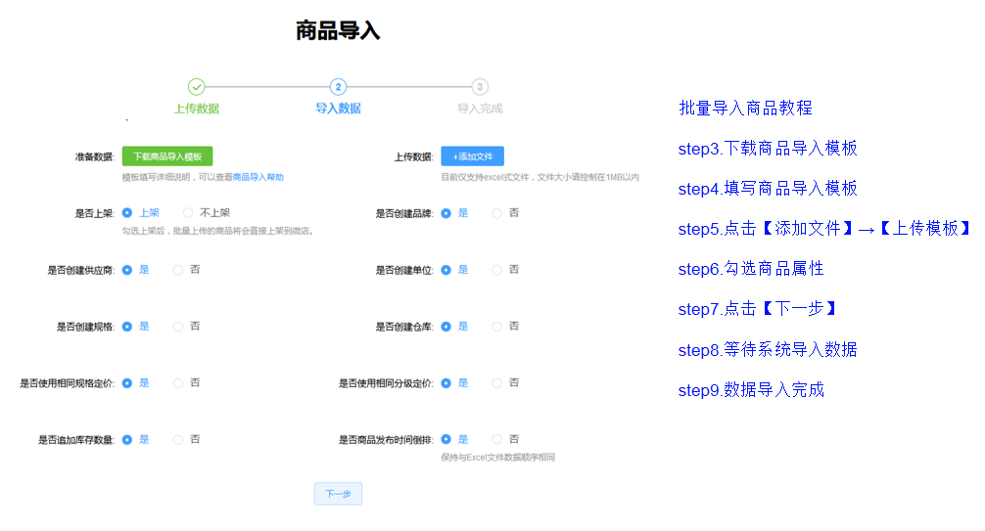This screenshot has width=985, height=531.
Task: Click the completed checkmark step icon
Action: coord(197,87)
